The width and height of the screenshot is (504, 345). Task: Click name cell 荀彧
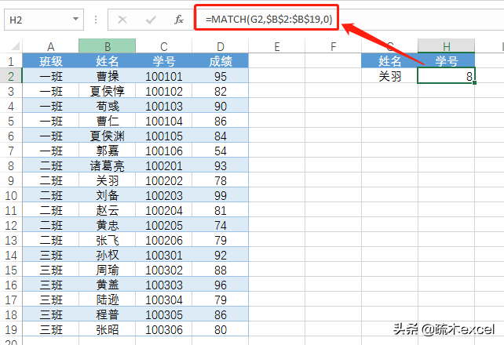point(108,106)
